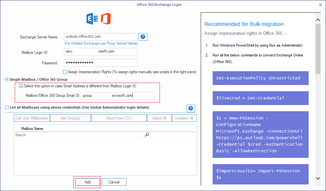
Task: Click the Run Windows PowerShell step text
Action: click(258, 45)
